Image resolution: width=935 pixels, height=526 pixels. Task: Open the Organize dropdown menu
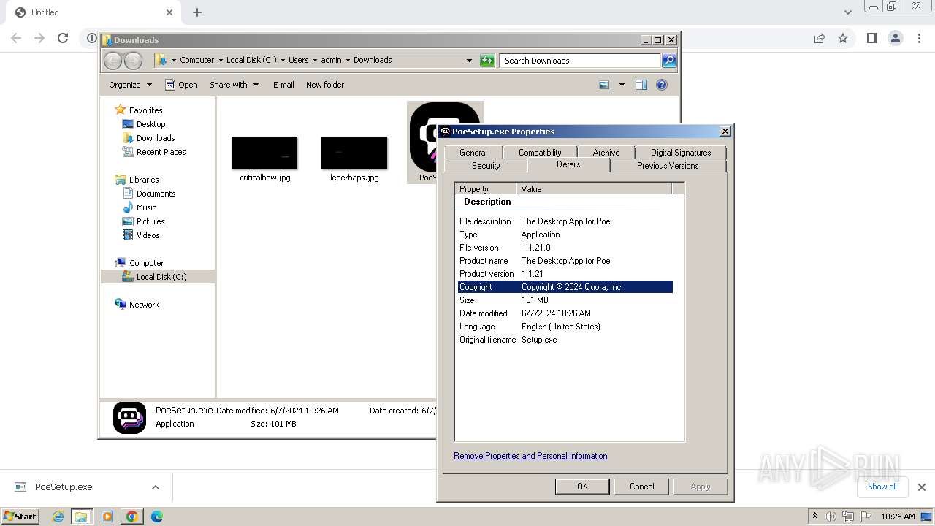pyautogui.click(x=130, y=85)
